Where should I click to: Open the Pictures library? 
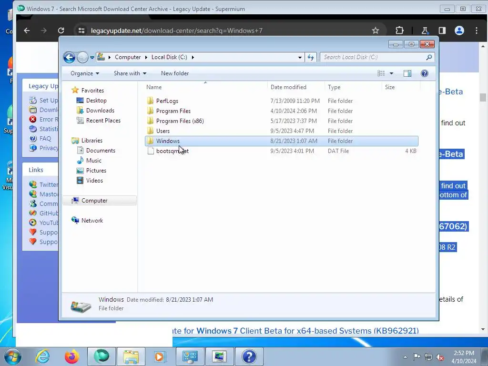pyautogui.click(x=96, y=170)
